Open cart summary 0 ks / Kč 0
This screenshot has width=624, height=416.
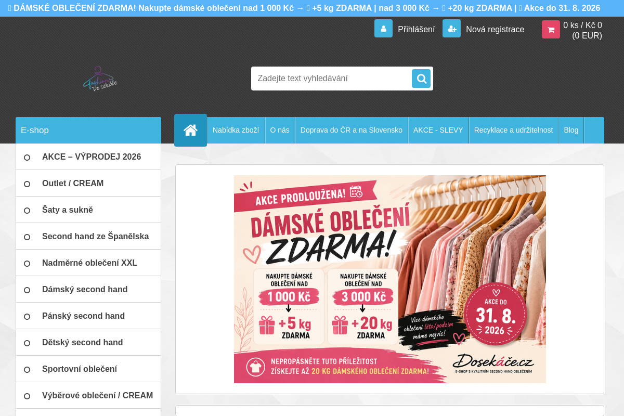(x=582, y=30)
